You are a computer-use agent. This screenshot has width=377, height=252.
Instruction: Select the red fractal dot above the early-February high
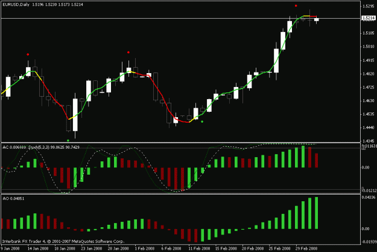tap(128, 53)
